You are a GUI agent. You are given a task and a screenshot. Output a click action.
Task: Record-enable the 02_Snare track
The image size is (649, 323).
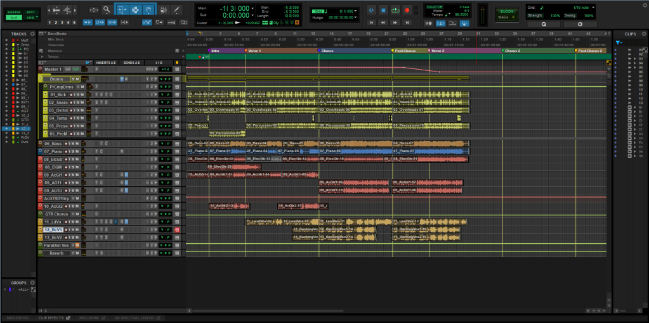click(70, 103)
